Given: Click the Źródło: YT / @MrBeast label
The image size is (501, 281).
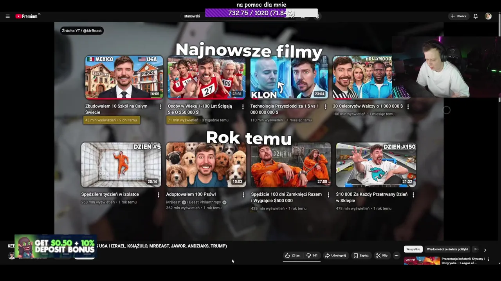Looking at the screenshot, I should [x=82, y=30].
